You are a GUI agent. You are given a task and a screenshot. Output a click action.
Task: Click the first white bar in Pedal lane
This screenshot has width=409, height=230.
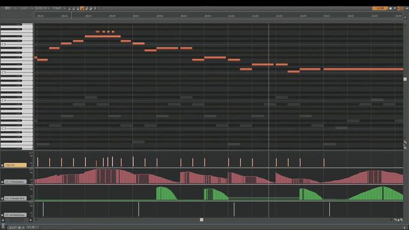tap(43, 209)
